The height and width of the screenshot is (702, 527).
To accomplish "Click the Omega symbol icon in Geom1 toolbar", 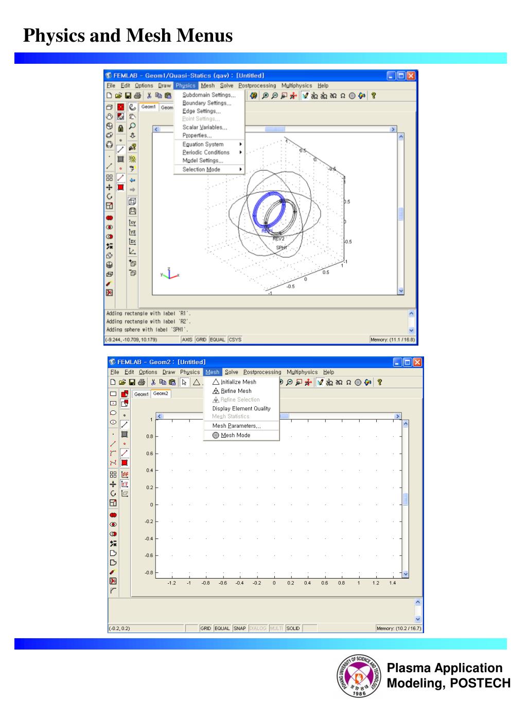I will click(343, 95).
